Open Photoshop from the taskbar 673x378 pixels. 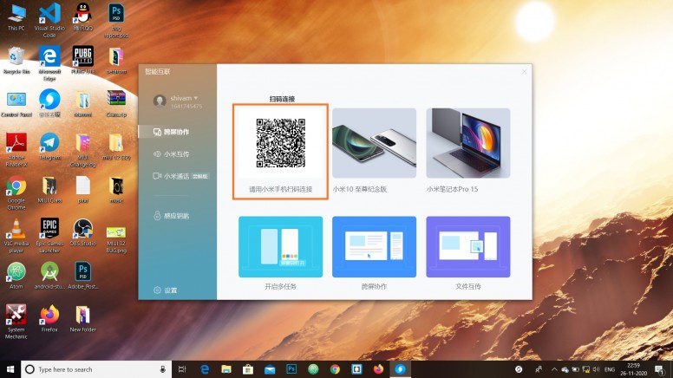[291, 369]
